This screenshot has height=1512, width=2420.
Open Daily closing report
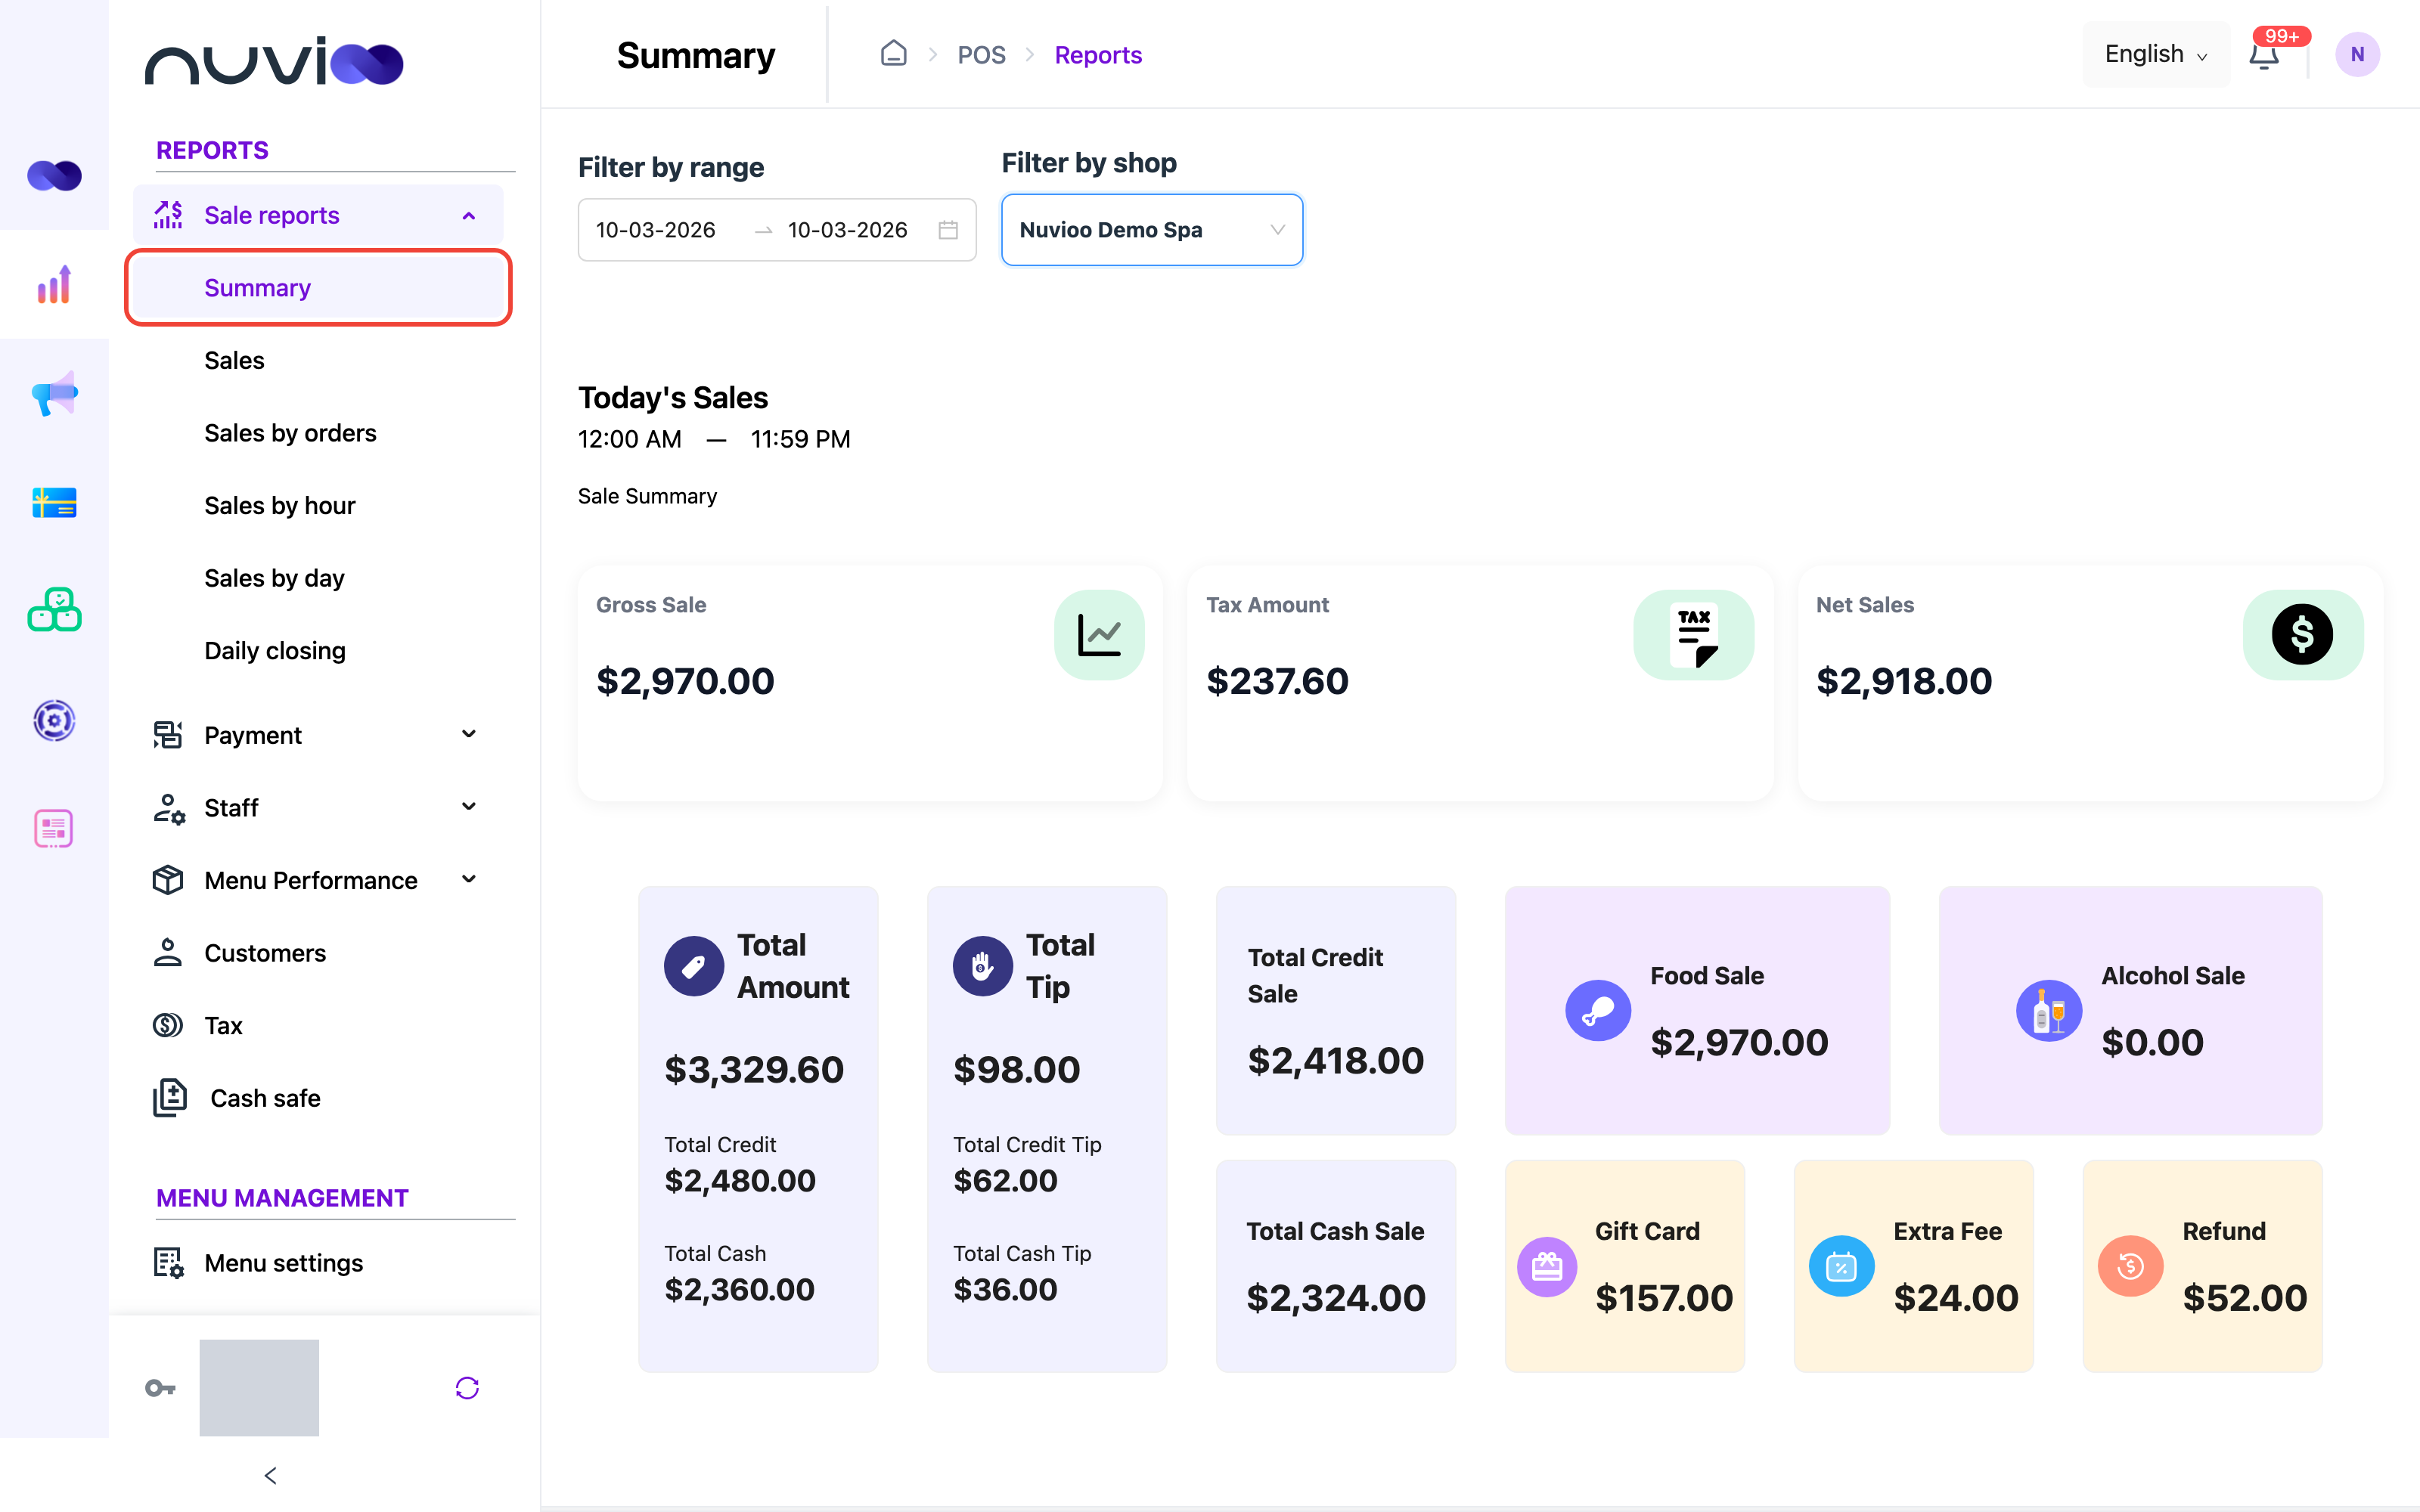275,651
